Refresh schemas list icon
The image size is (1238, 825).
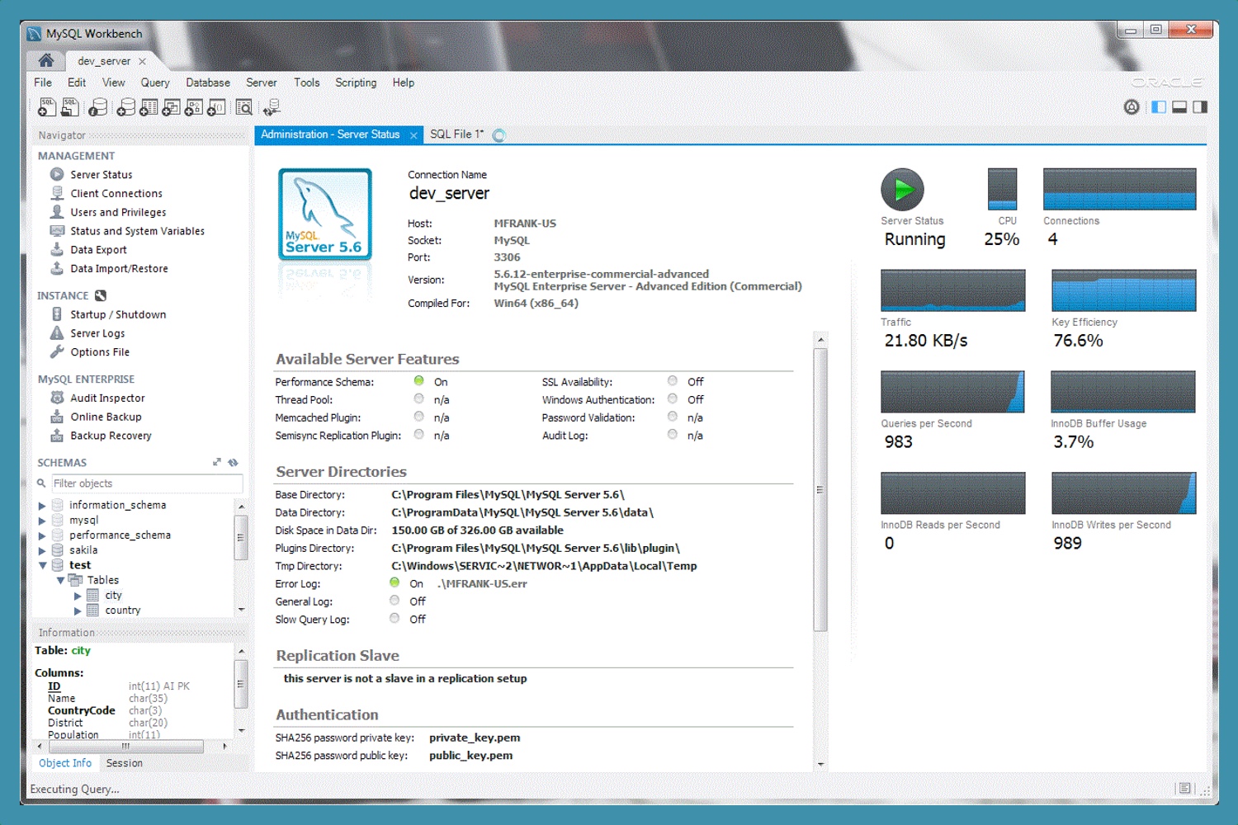click(233, 462)
